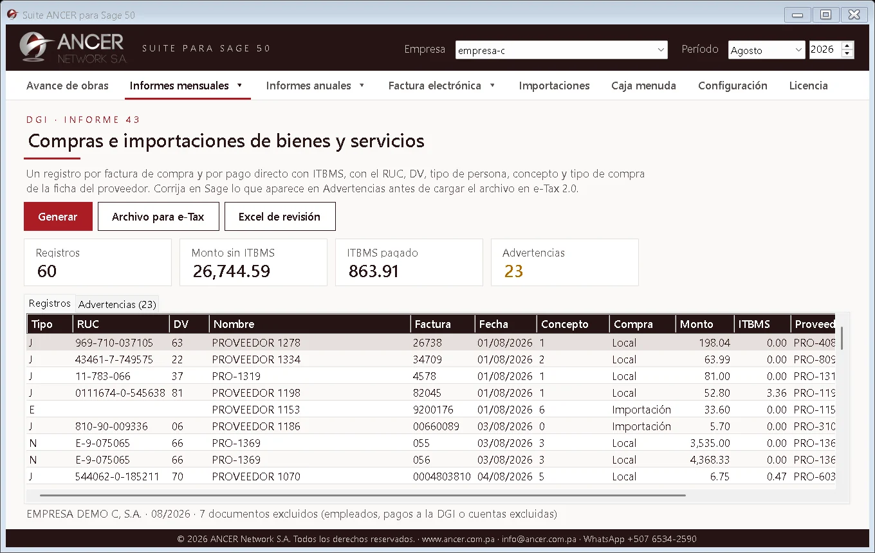Click the Nombre column header
This screenshot has height=553, width=875.
point(309,324)
